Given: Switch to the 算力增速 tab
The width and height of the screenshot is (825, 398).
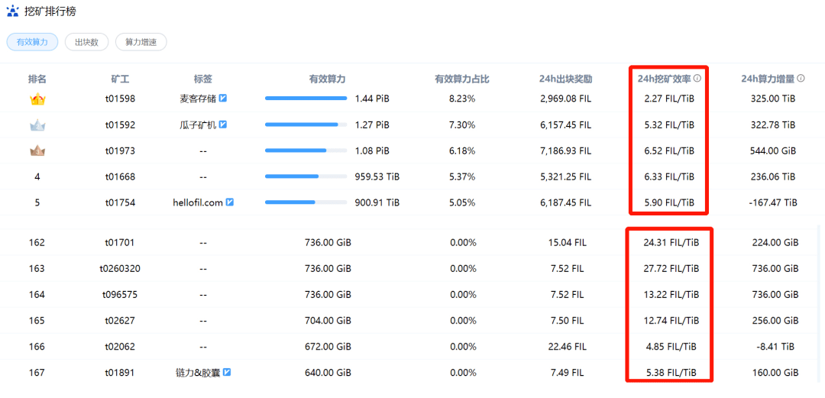Looking at the screenshot, I should (x=141, y=43).
